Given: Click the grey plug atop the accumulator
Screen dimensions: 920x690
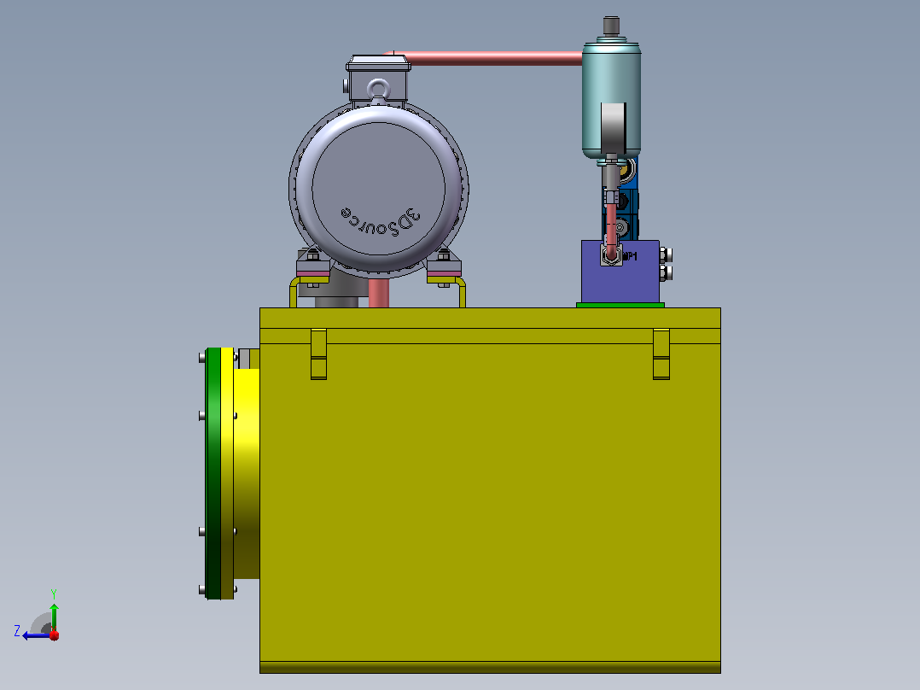Looking at the screenshot, I should (611, 26).
